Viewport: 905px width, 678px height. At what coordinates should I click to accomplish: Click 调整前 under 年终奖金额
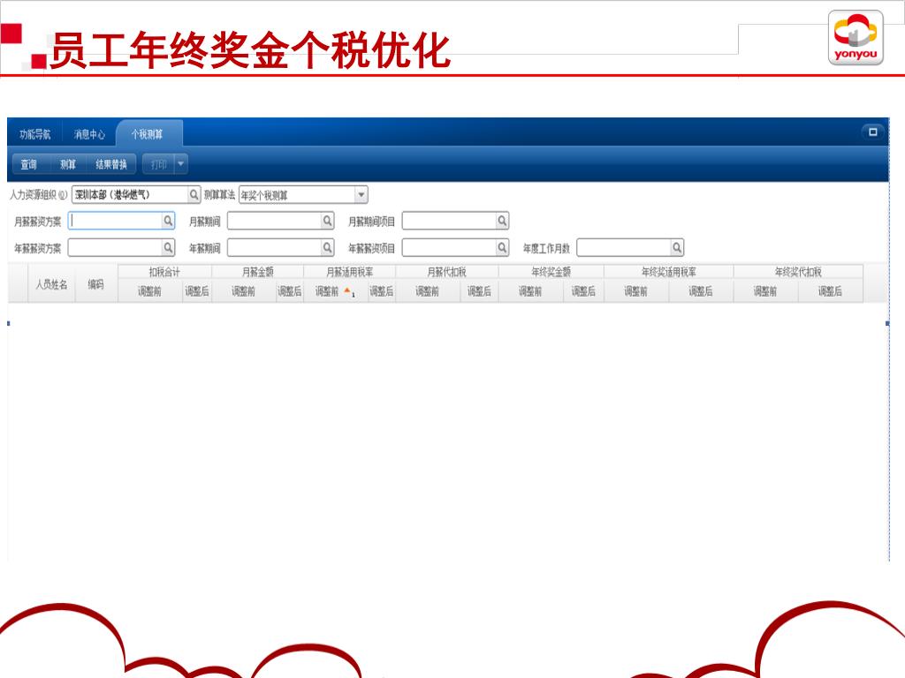[530, 291]
